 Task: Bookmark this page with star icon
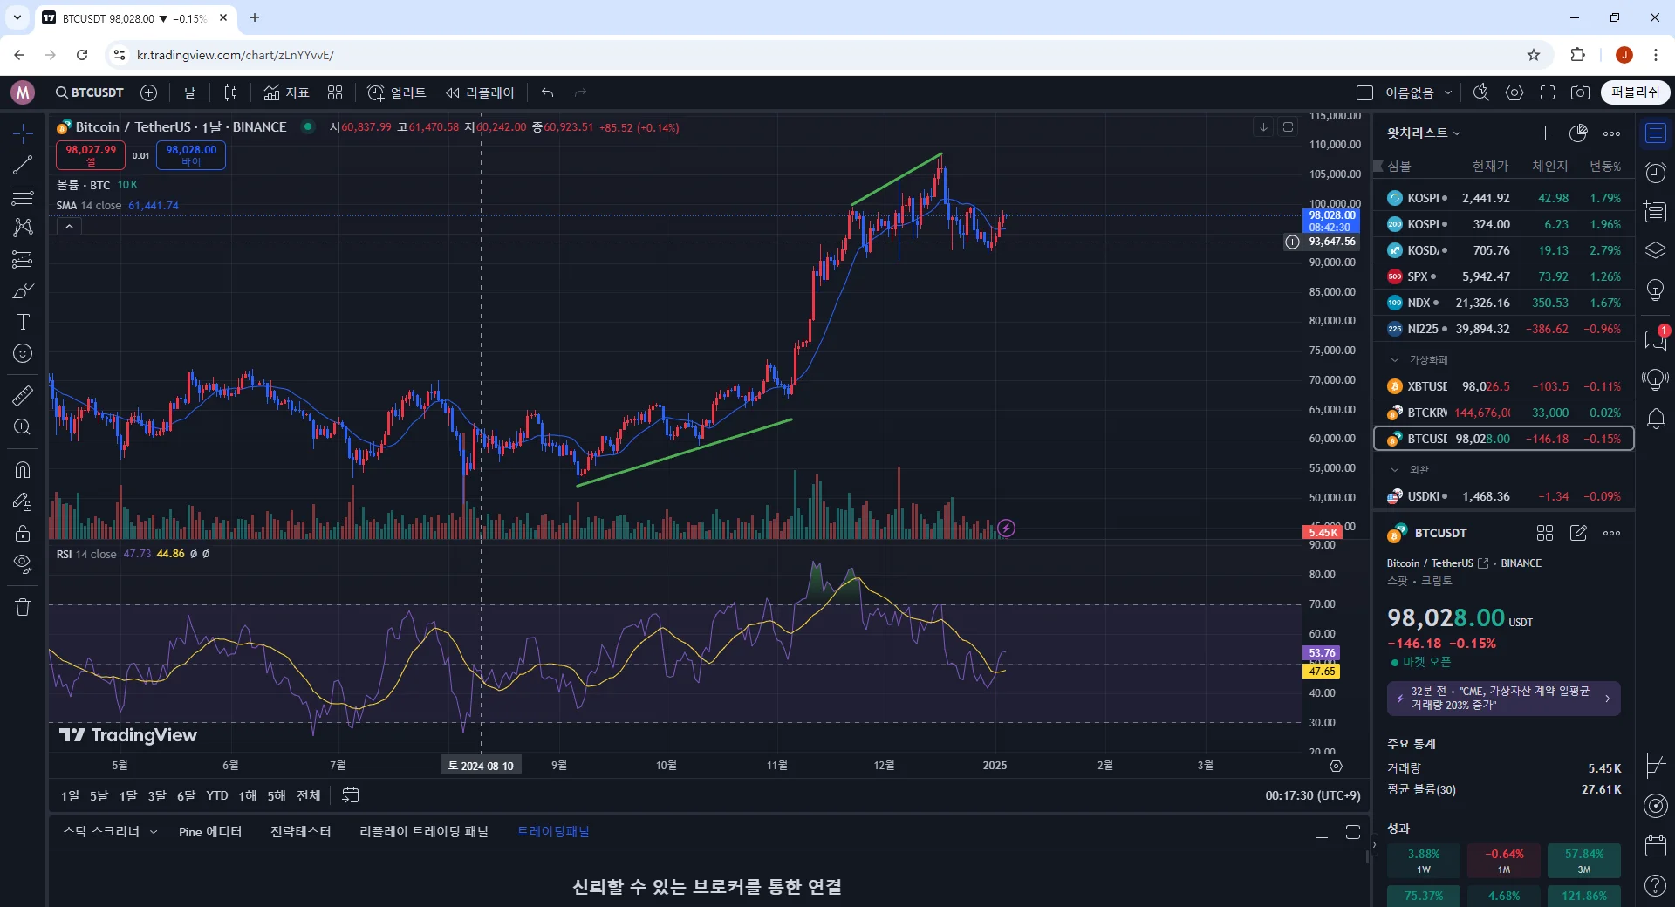pyautogui.click(x=1534, y=55)
